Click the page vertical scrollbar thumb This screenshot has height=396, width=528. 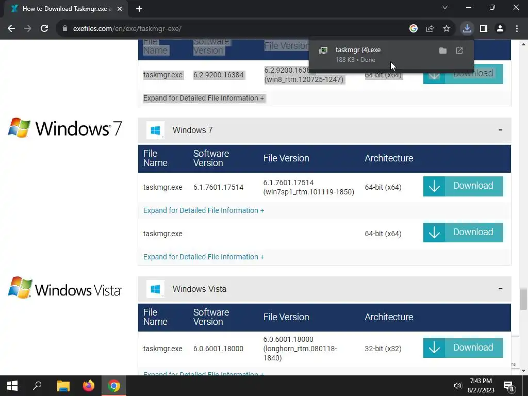tap(523, 299)
